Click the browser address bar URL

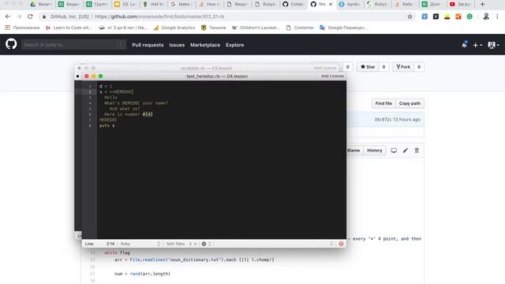[x=159, y=17]
